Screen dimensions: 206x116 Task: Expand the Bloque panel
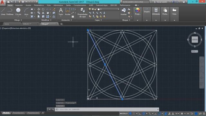point(126,20)
